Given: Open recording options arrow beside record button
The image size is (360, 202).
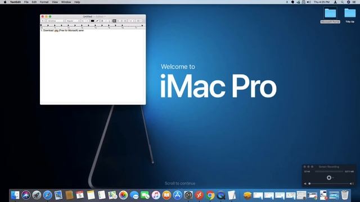Looking at the screenshot, I should click(333, 178).
